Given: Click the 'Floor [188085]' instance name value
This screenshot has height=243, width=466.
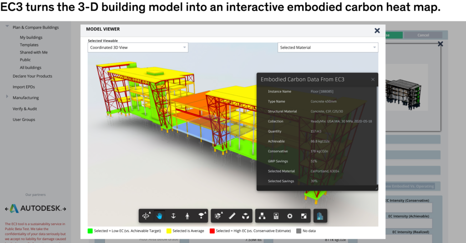Looking at the screenshot, I should [322, 91].
